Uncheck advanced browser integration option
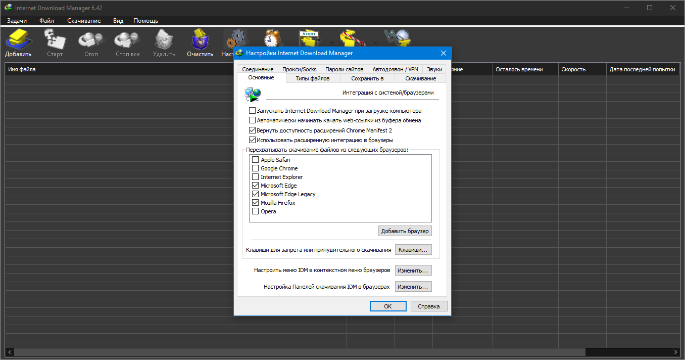 pos(253,140)
